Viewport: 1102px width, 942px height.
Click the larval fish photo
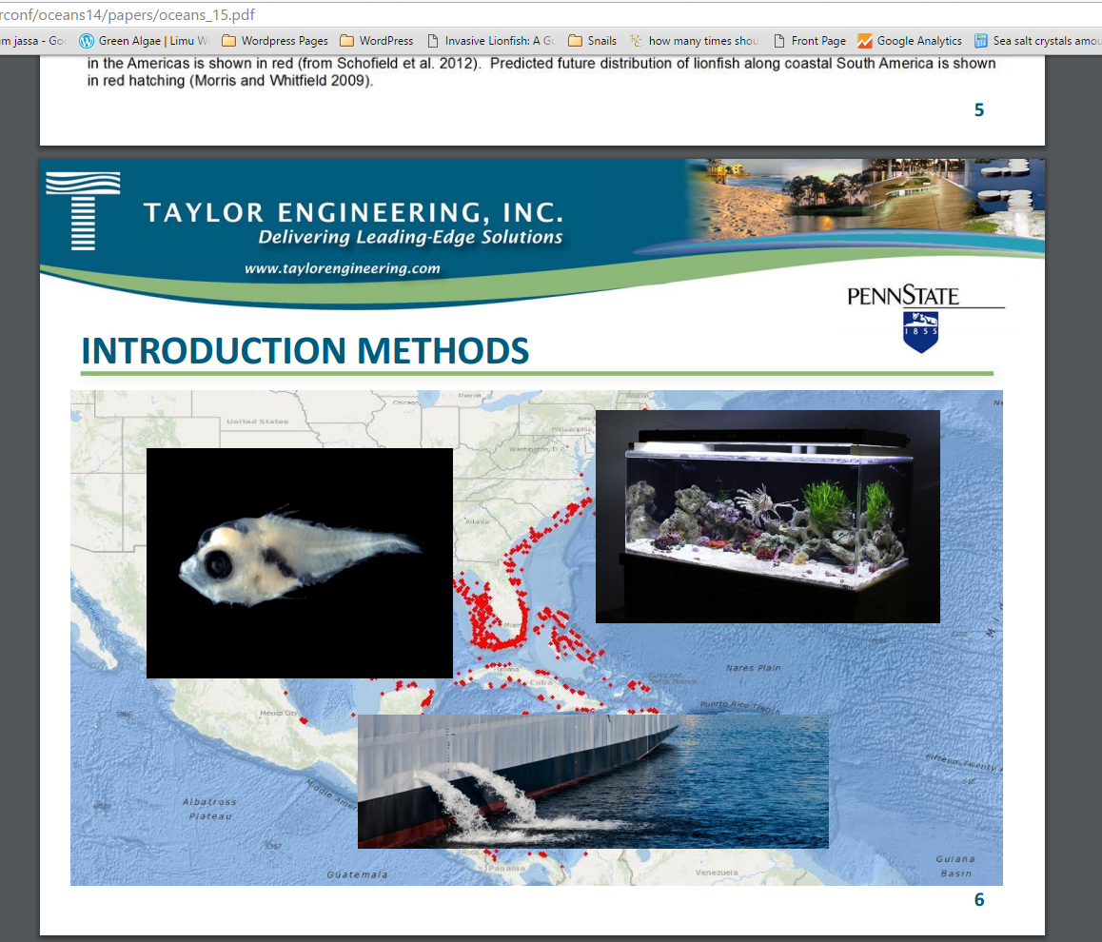tap(300, 562)
